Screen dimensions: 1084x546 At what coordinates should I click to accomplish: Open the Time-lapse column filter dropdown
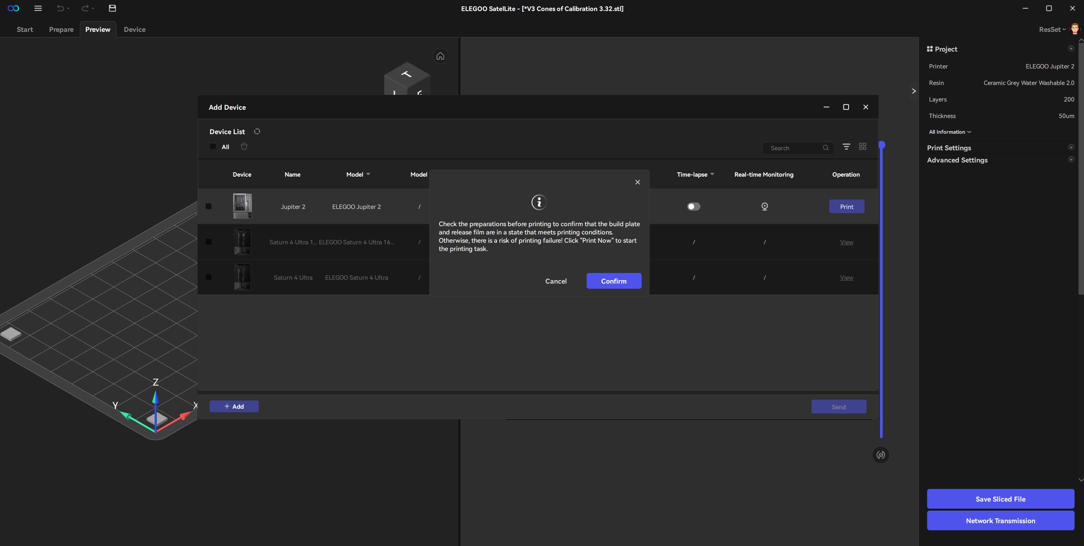click(x=712, y=174)
